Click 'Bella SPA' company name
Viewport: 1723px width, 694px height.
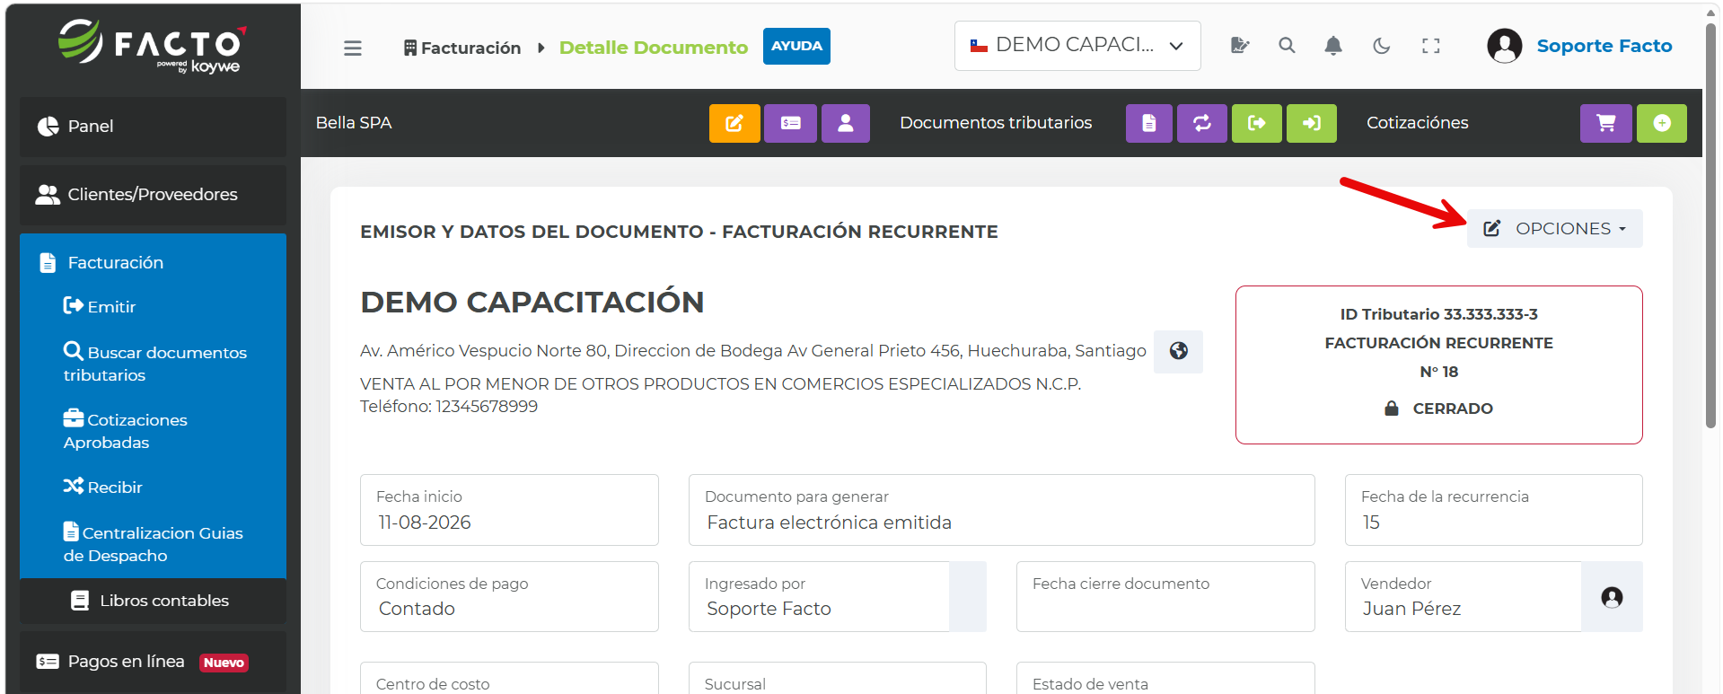pyautogui.click(x=354, y=123)
